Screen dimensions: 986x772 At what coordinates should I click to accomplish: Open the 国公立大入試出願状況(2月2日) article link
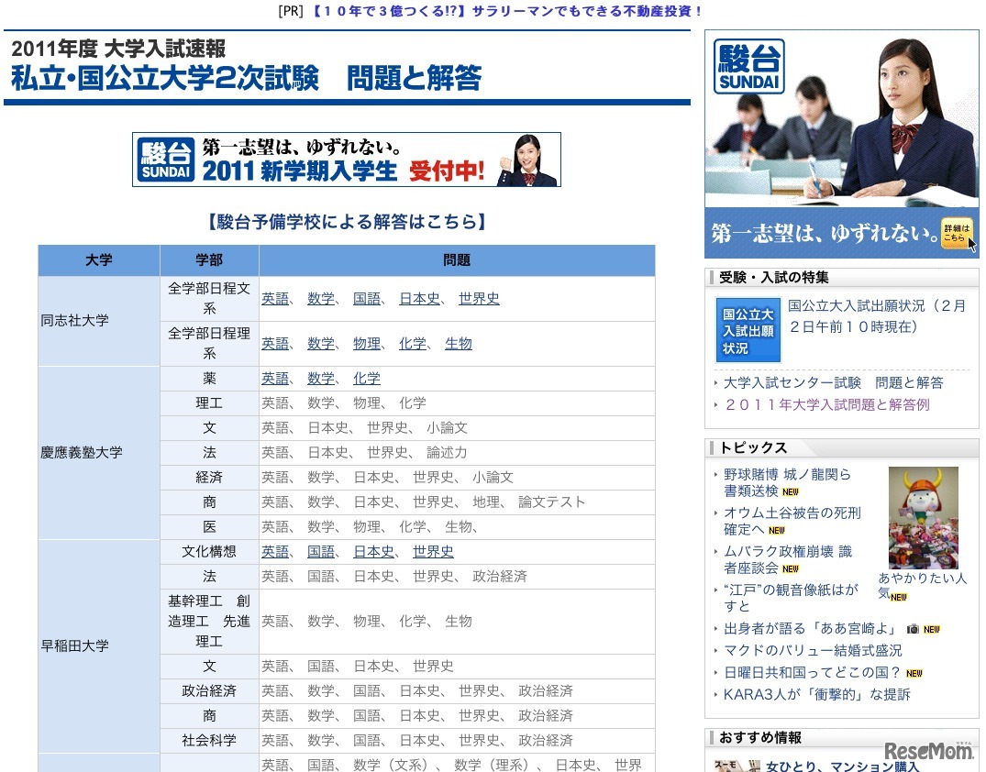pyautogui.click(x=877, y=316)
